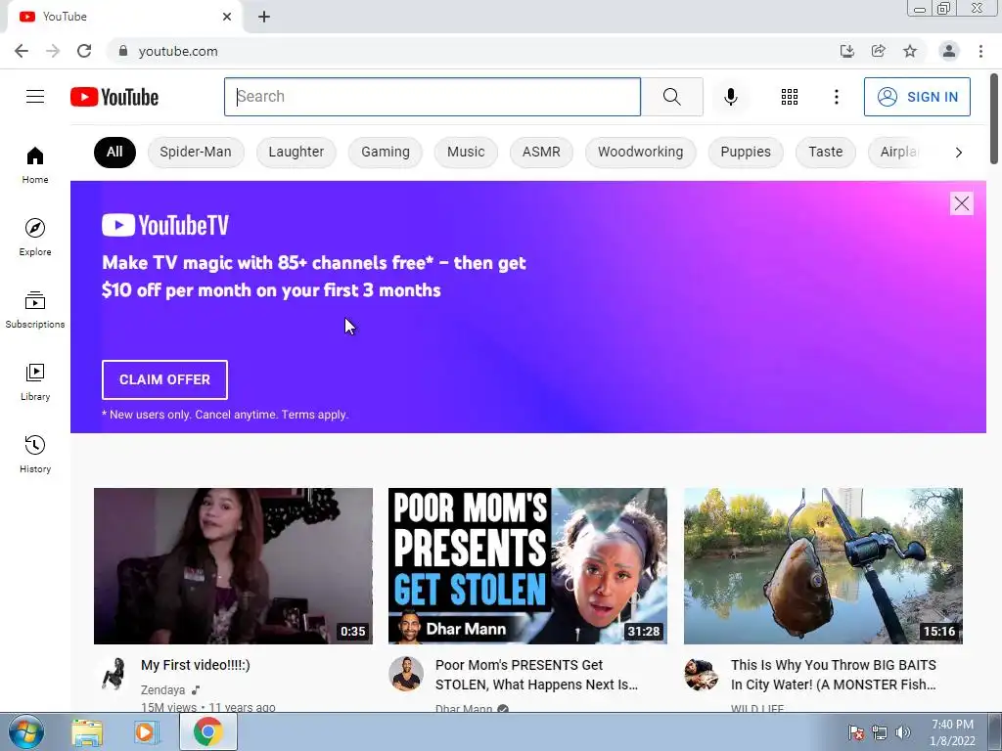Open a new browser tab
1002x751 pixels.
[264, 17]
